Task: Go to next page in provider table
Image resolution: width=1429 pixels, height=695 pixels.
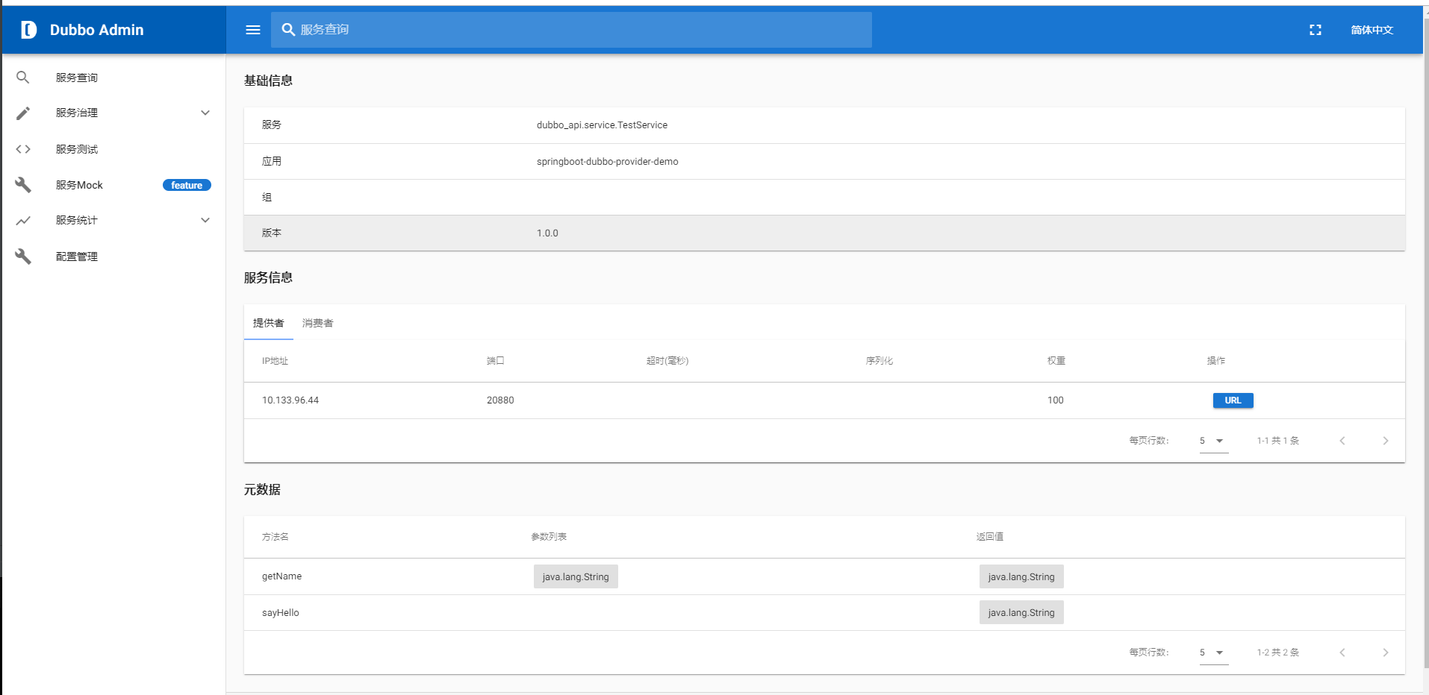Action: [1386, 441]
